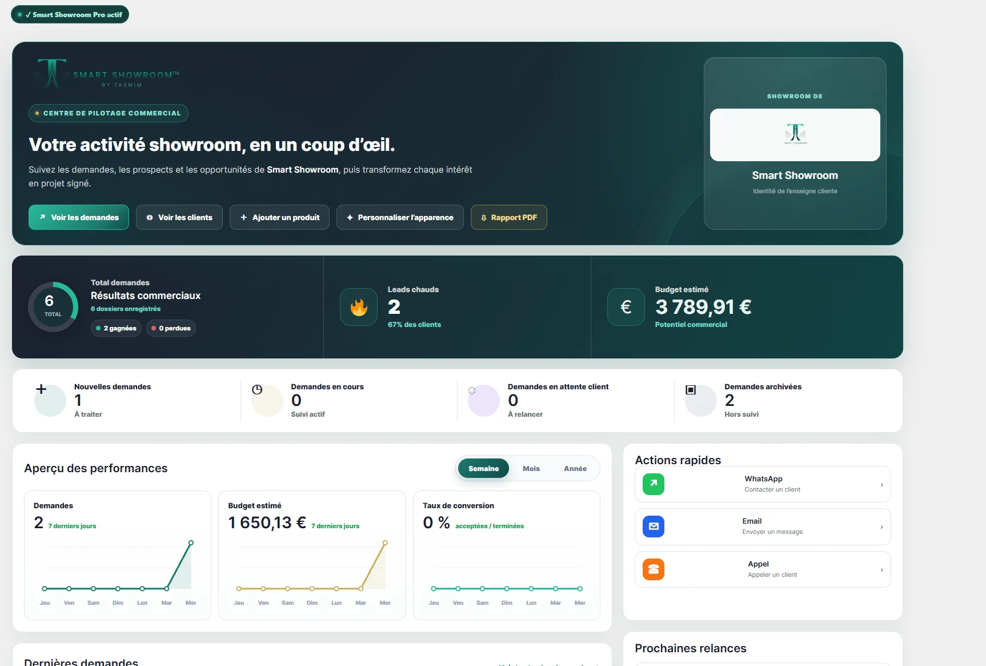The height and width of the screenshot is (666, 986).
Task: Click the dotted circle icon for Demandes en attente client
Action: (472, 390)
